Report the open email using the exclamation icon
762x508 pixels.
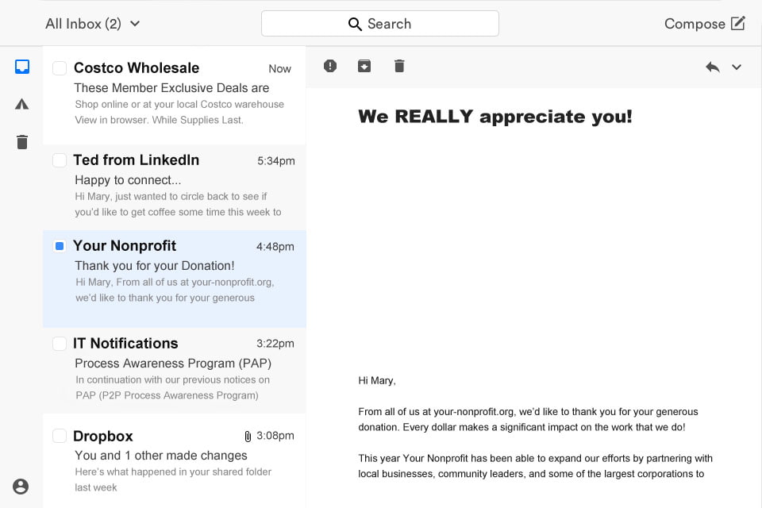tap(329, 66)
